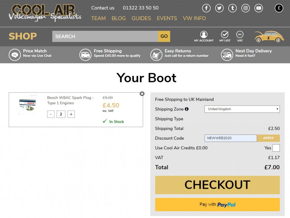Click the Price Match heading text
The height and width of the screenshot is (218, 290).
point(35,51)
